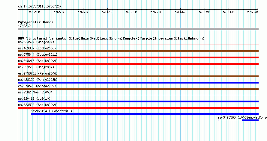This screenshot has height=141, width=267.
Task: Click the 57662k ruler mark
Action: click(x=131, y=12)
